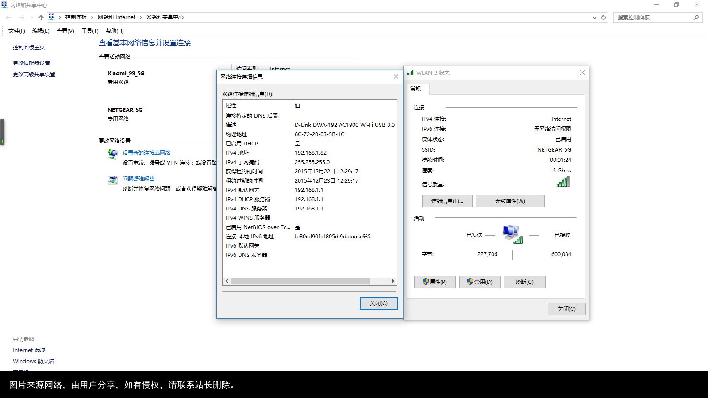Click the Network and Sharing Center icon in address bar
Screen dimensions: 708x398
tap(52, 17)
